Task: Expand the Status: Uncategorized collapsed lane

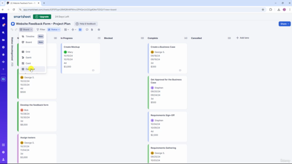Action: tap(12, 51)
